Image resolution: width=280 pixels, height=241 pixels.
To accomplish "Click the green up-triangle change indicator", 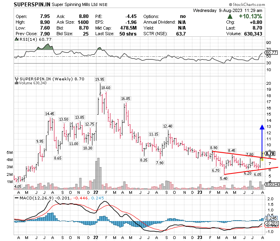I will [x=230, y=17].
